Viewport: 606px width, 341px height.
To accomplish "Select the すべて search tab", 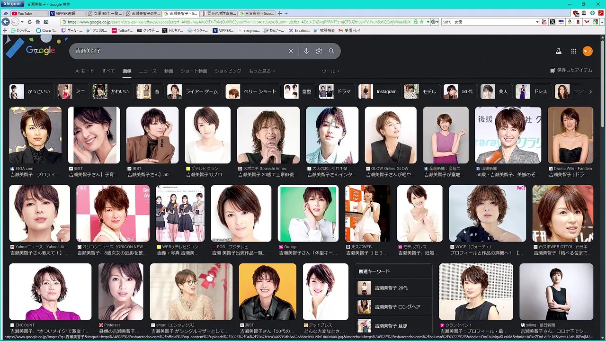I will 108,71.
